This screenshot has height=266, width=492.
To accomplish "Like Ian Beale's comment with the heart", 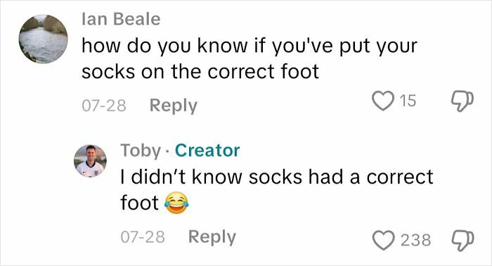I will coord(383,101).
